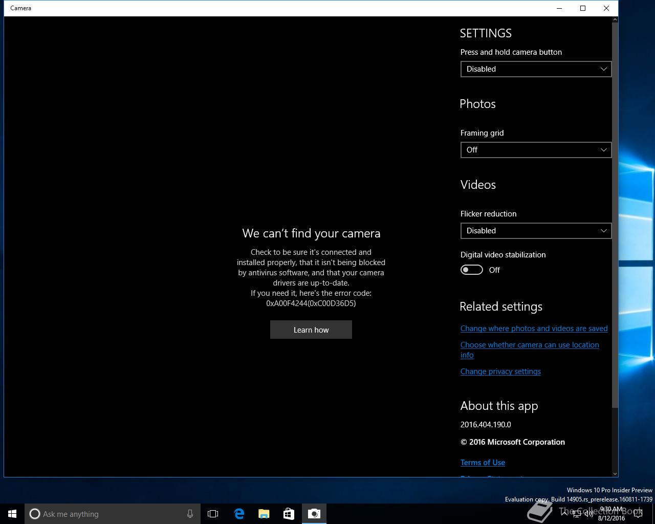Click the Learn how button

311,330
